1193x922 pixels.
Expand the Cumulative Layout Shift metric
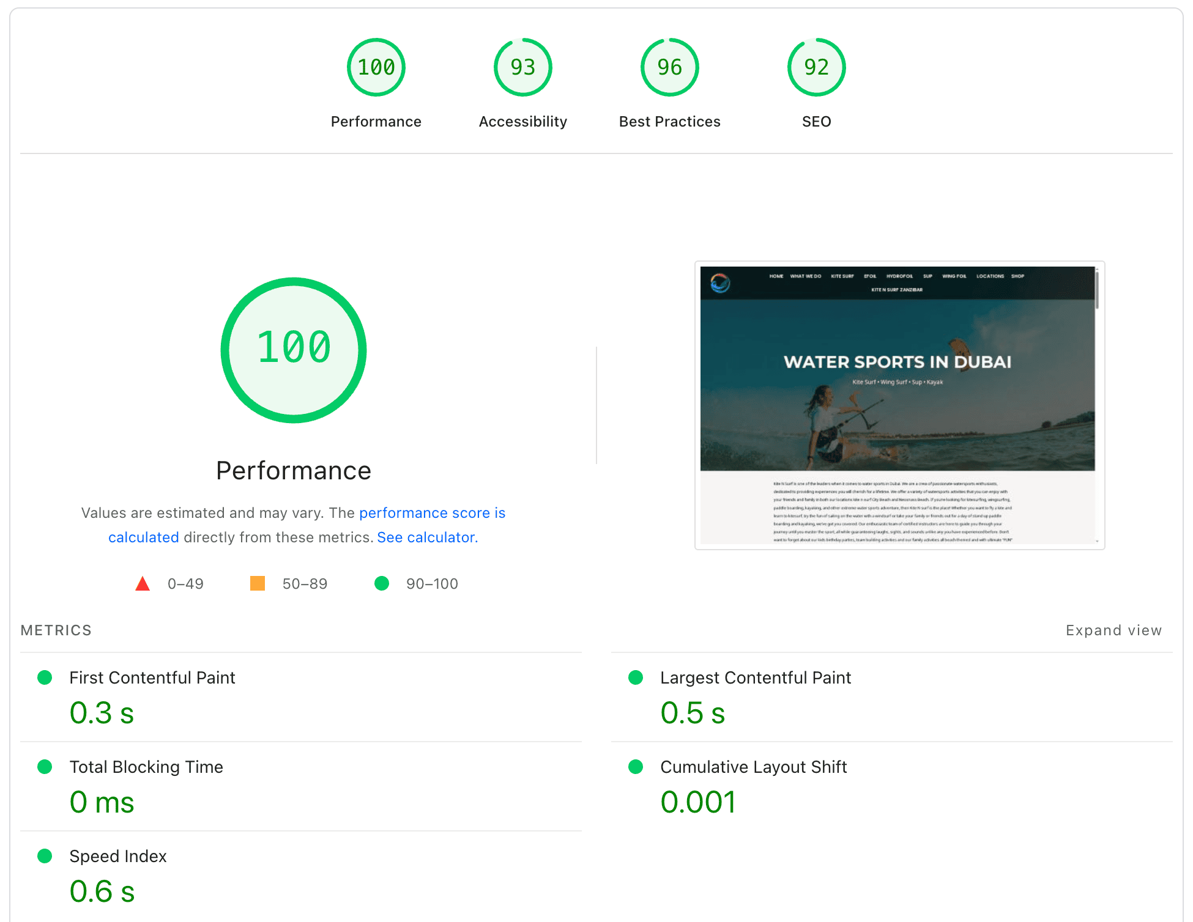click(x=753, y=767)
